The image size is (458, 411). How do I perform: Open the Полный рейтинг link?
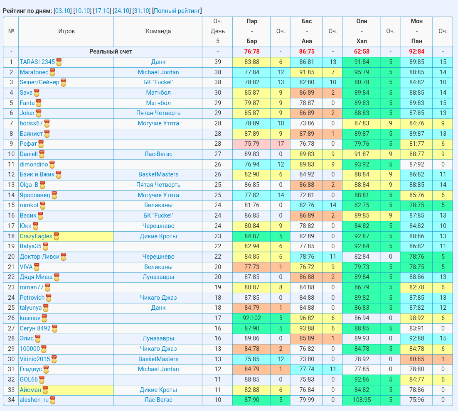point(177,11)
